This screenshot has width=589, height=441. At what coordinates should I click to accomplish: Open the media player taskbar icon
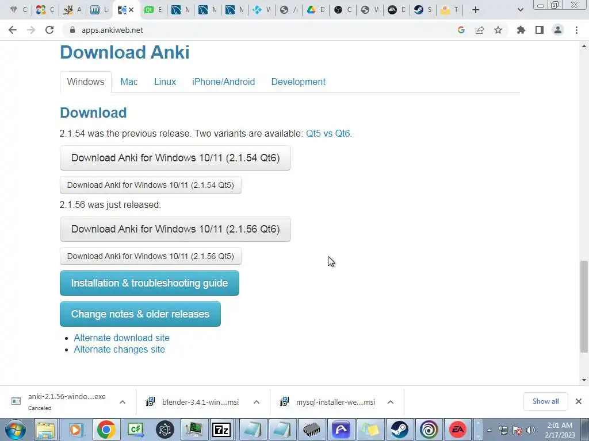click(x=75, y=430)
